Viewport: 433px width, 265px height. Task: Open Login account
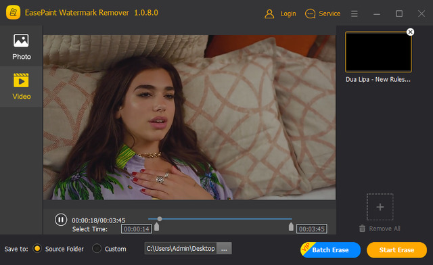point(280,14)
